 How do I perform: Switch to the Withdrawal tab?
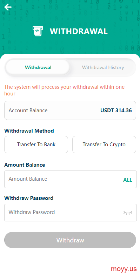[x=38, y=67]
